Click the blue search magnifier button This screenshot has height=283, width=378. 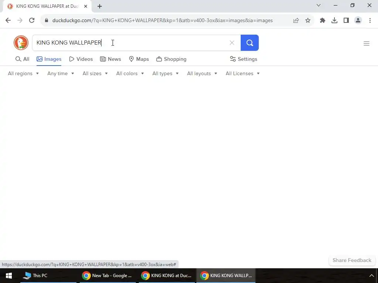[250, 43]
